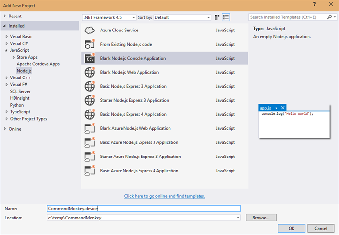Expand the Visual Basic tree node
The width and height of the screenshot is (339, 235).
(6, 37)
